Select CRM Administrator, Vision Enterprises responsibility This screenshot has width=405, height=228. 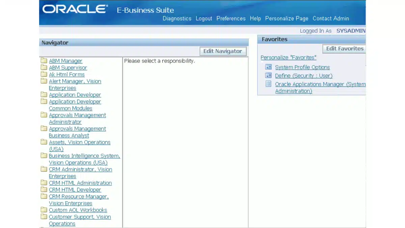pos(80,173)
